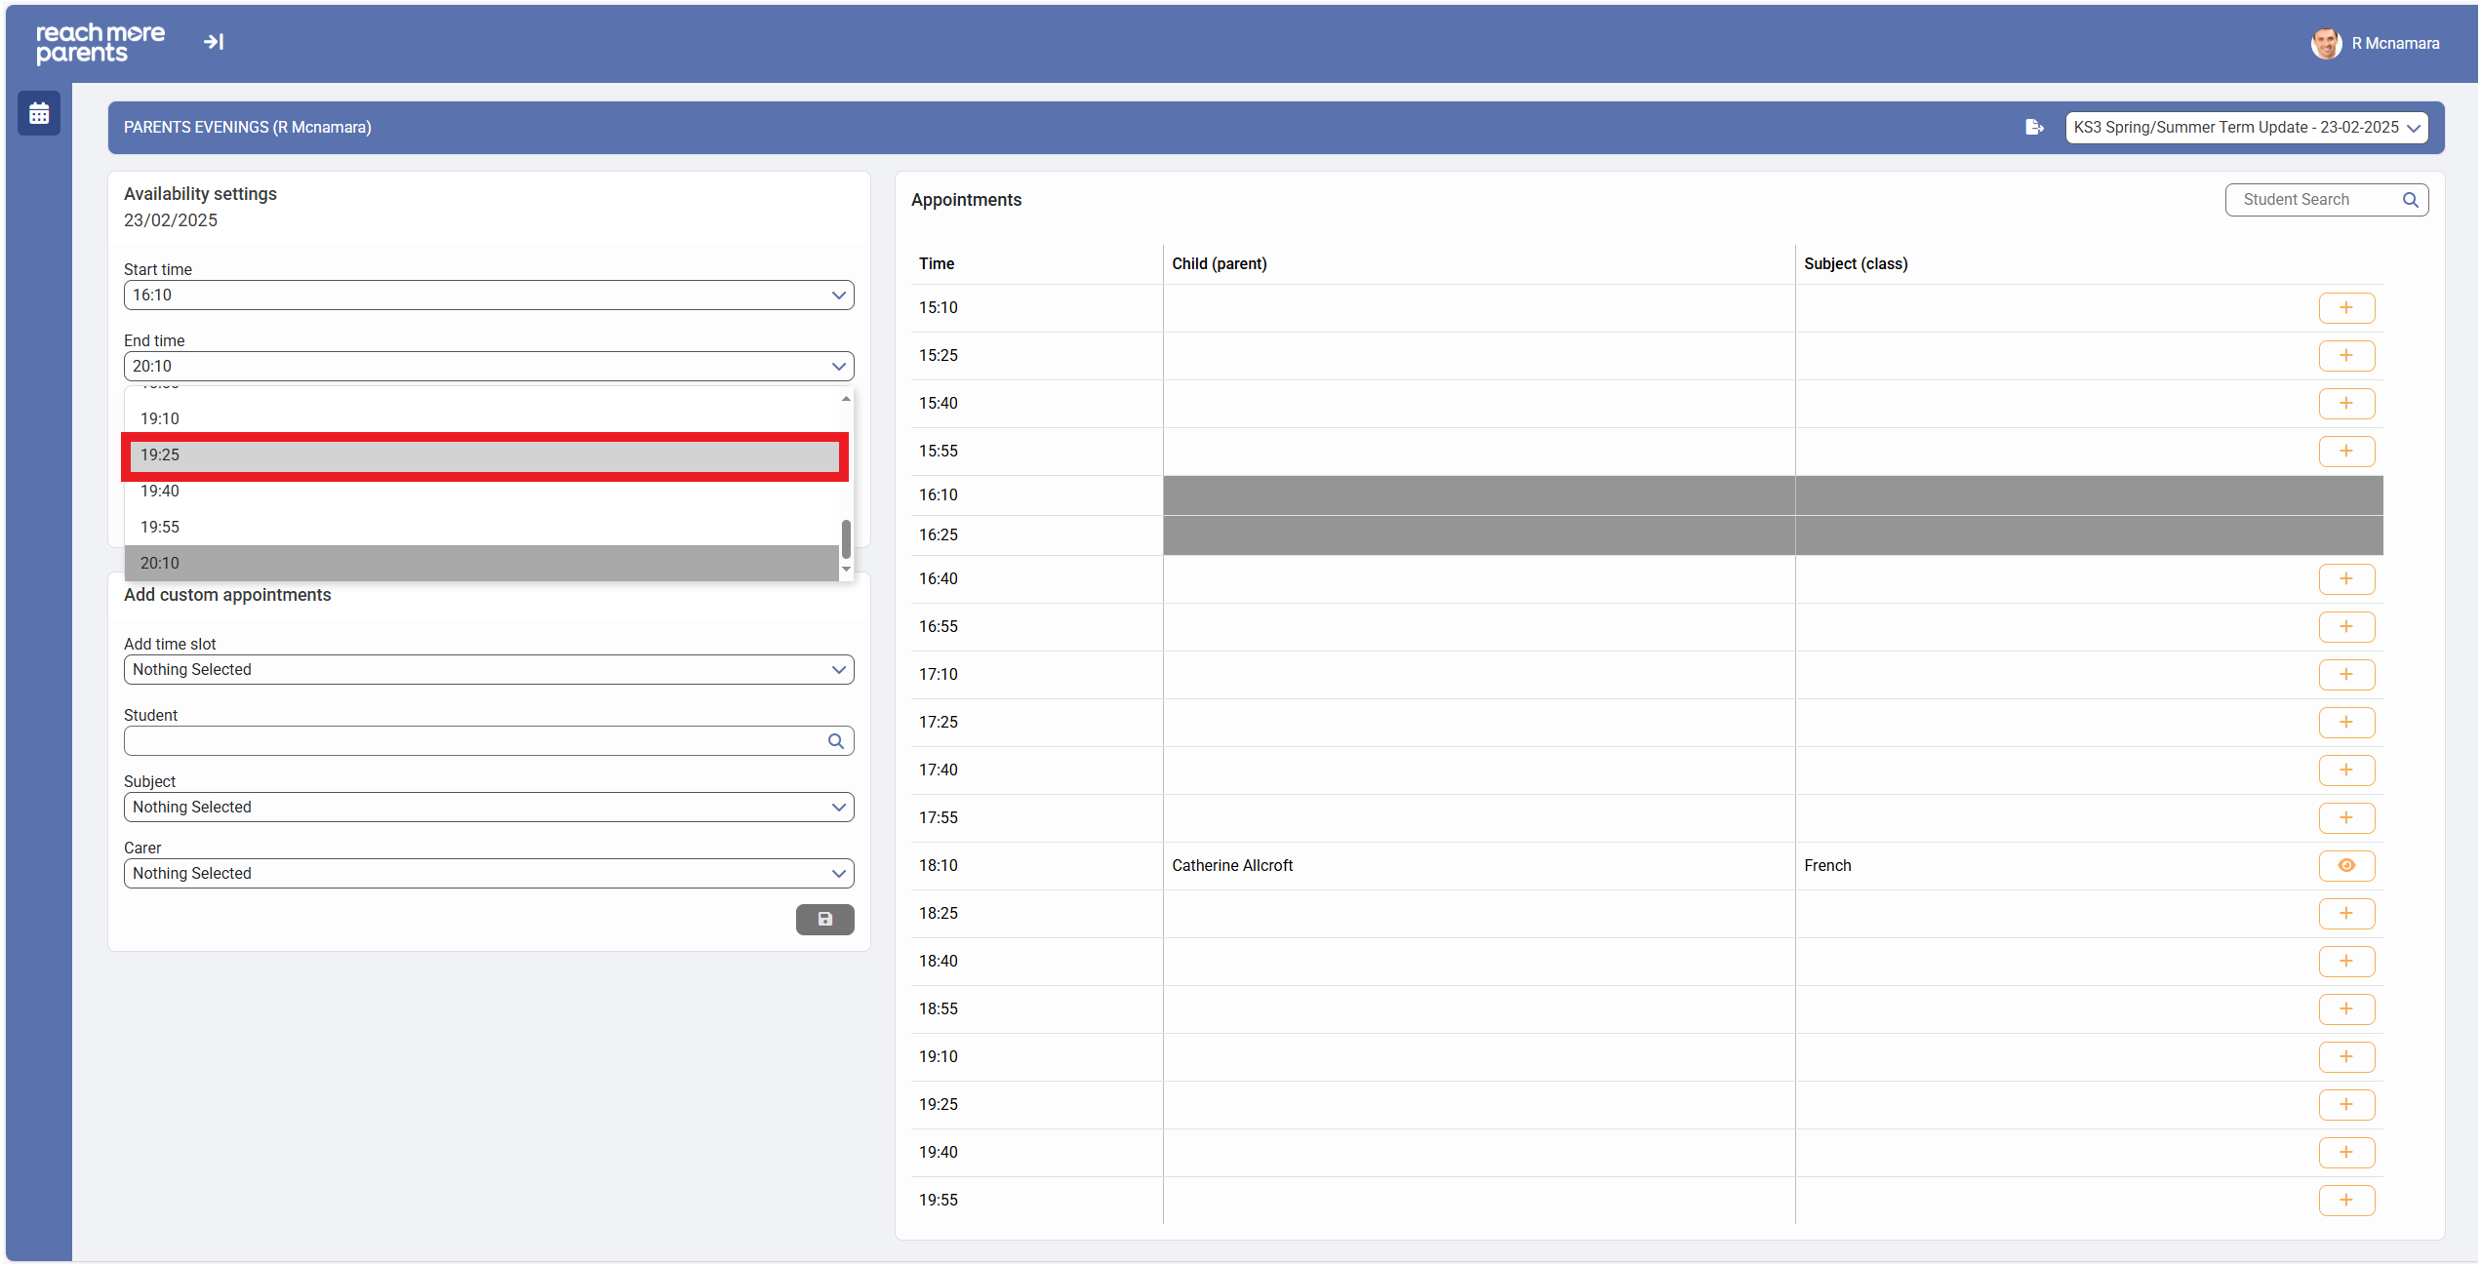The width and height of the screenshot is (2481, 1264).
Task: View Catherine Allcroft appointment eye icon
Action: pyautogui.click(x=2345, y=866)
